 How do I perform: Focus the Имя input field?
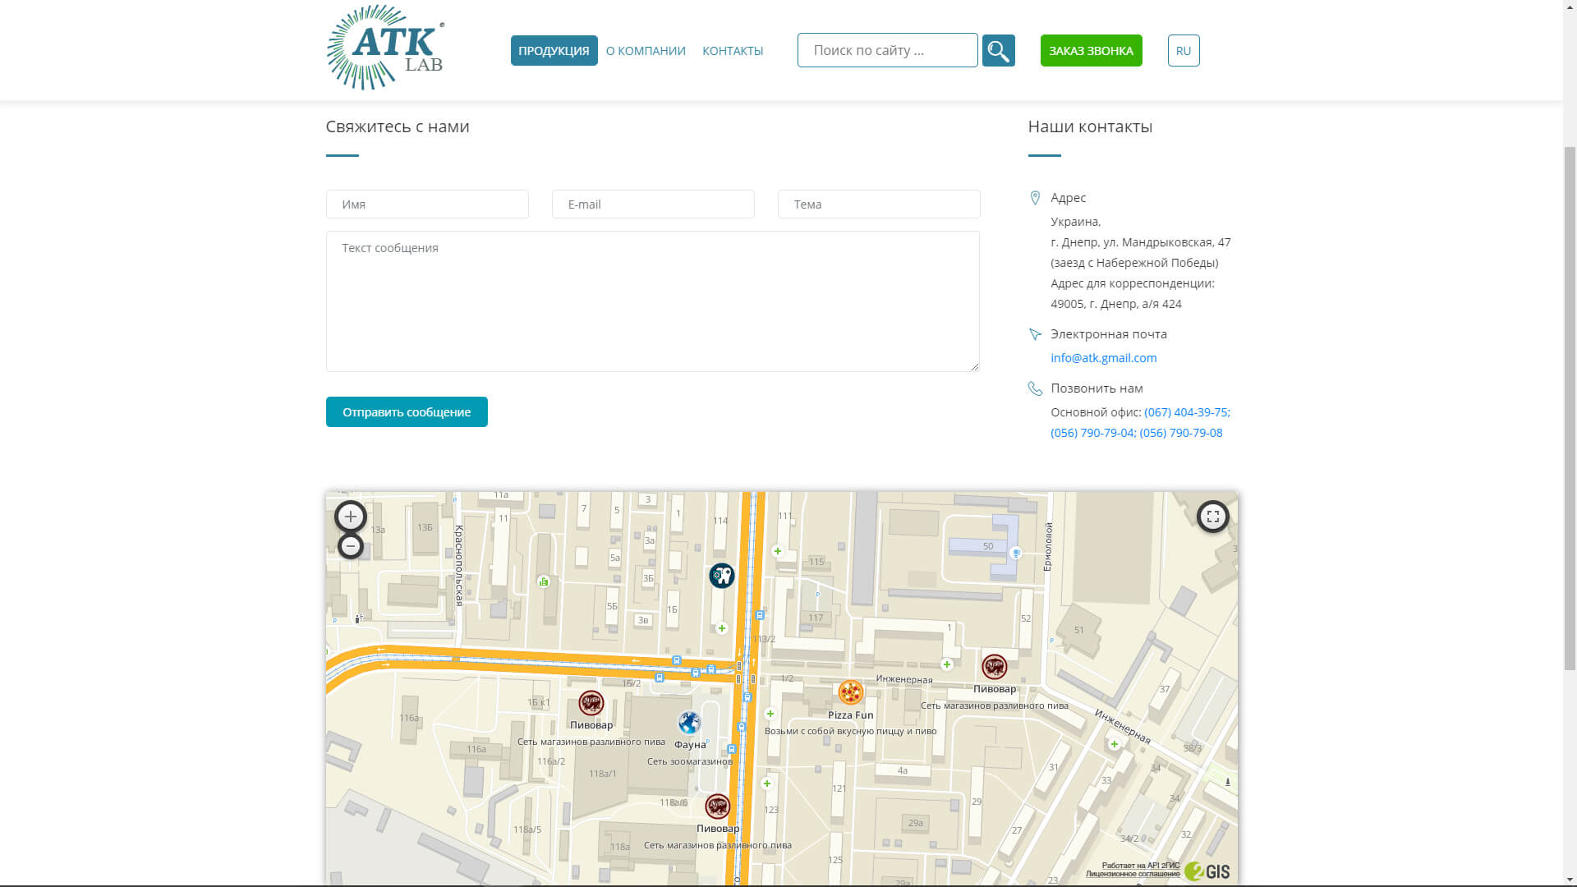[427, 205]
